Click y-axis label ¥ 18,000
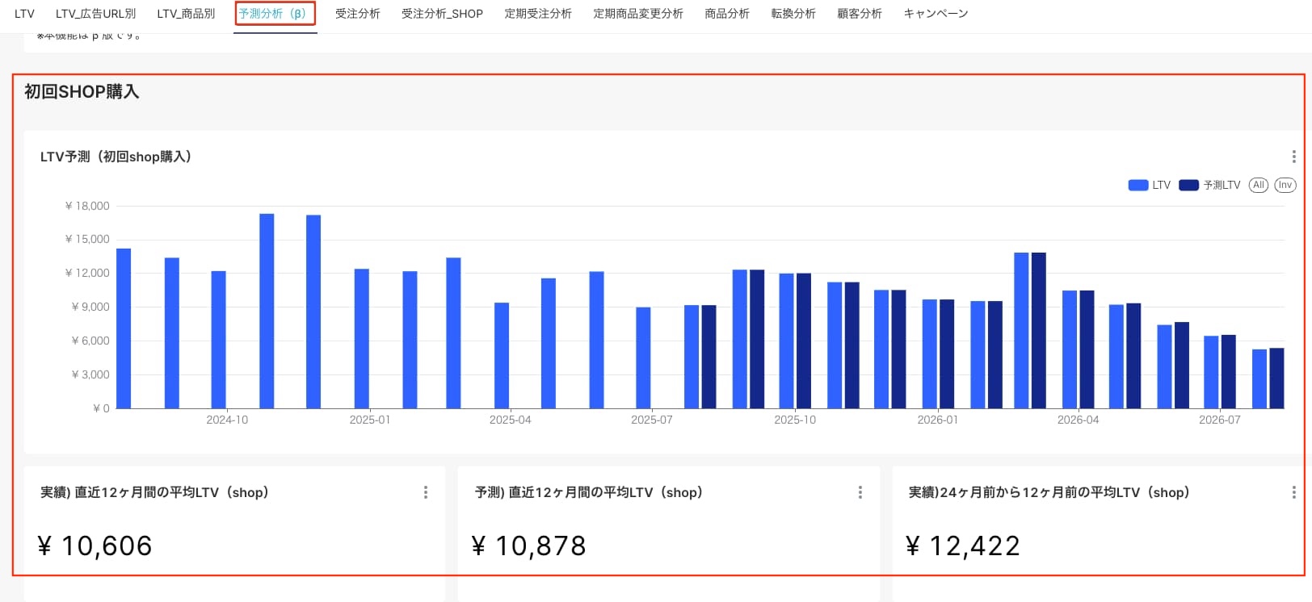Image resolution: width=1312 pixels, height=602 pixels. coord(86,206)
